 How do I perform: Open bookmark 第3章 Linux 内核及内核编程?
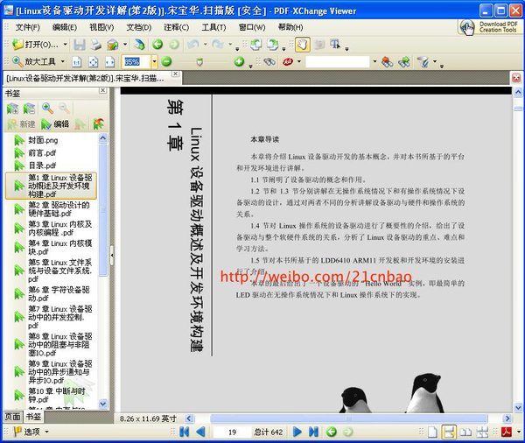[59, 229]
